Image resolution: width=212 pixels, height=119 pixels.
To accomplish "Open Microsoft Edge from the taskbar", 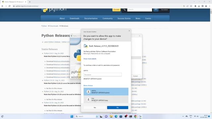I will coord(116,116).
